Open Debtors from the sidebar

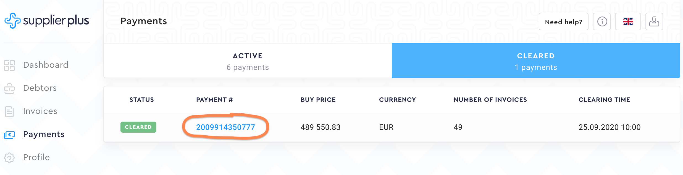[x=40, y=88]
